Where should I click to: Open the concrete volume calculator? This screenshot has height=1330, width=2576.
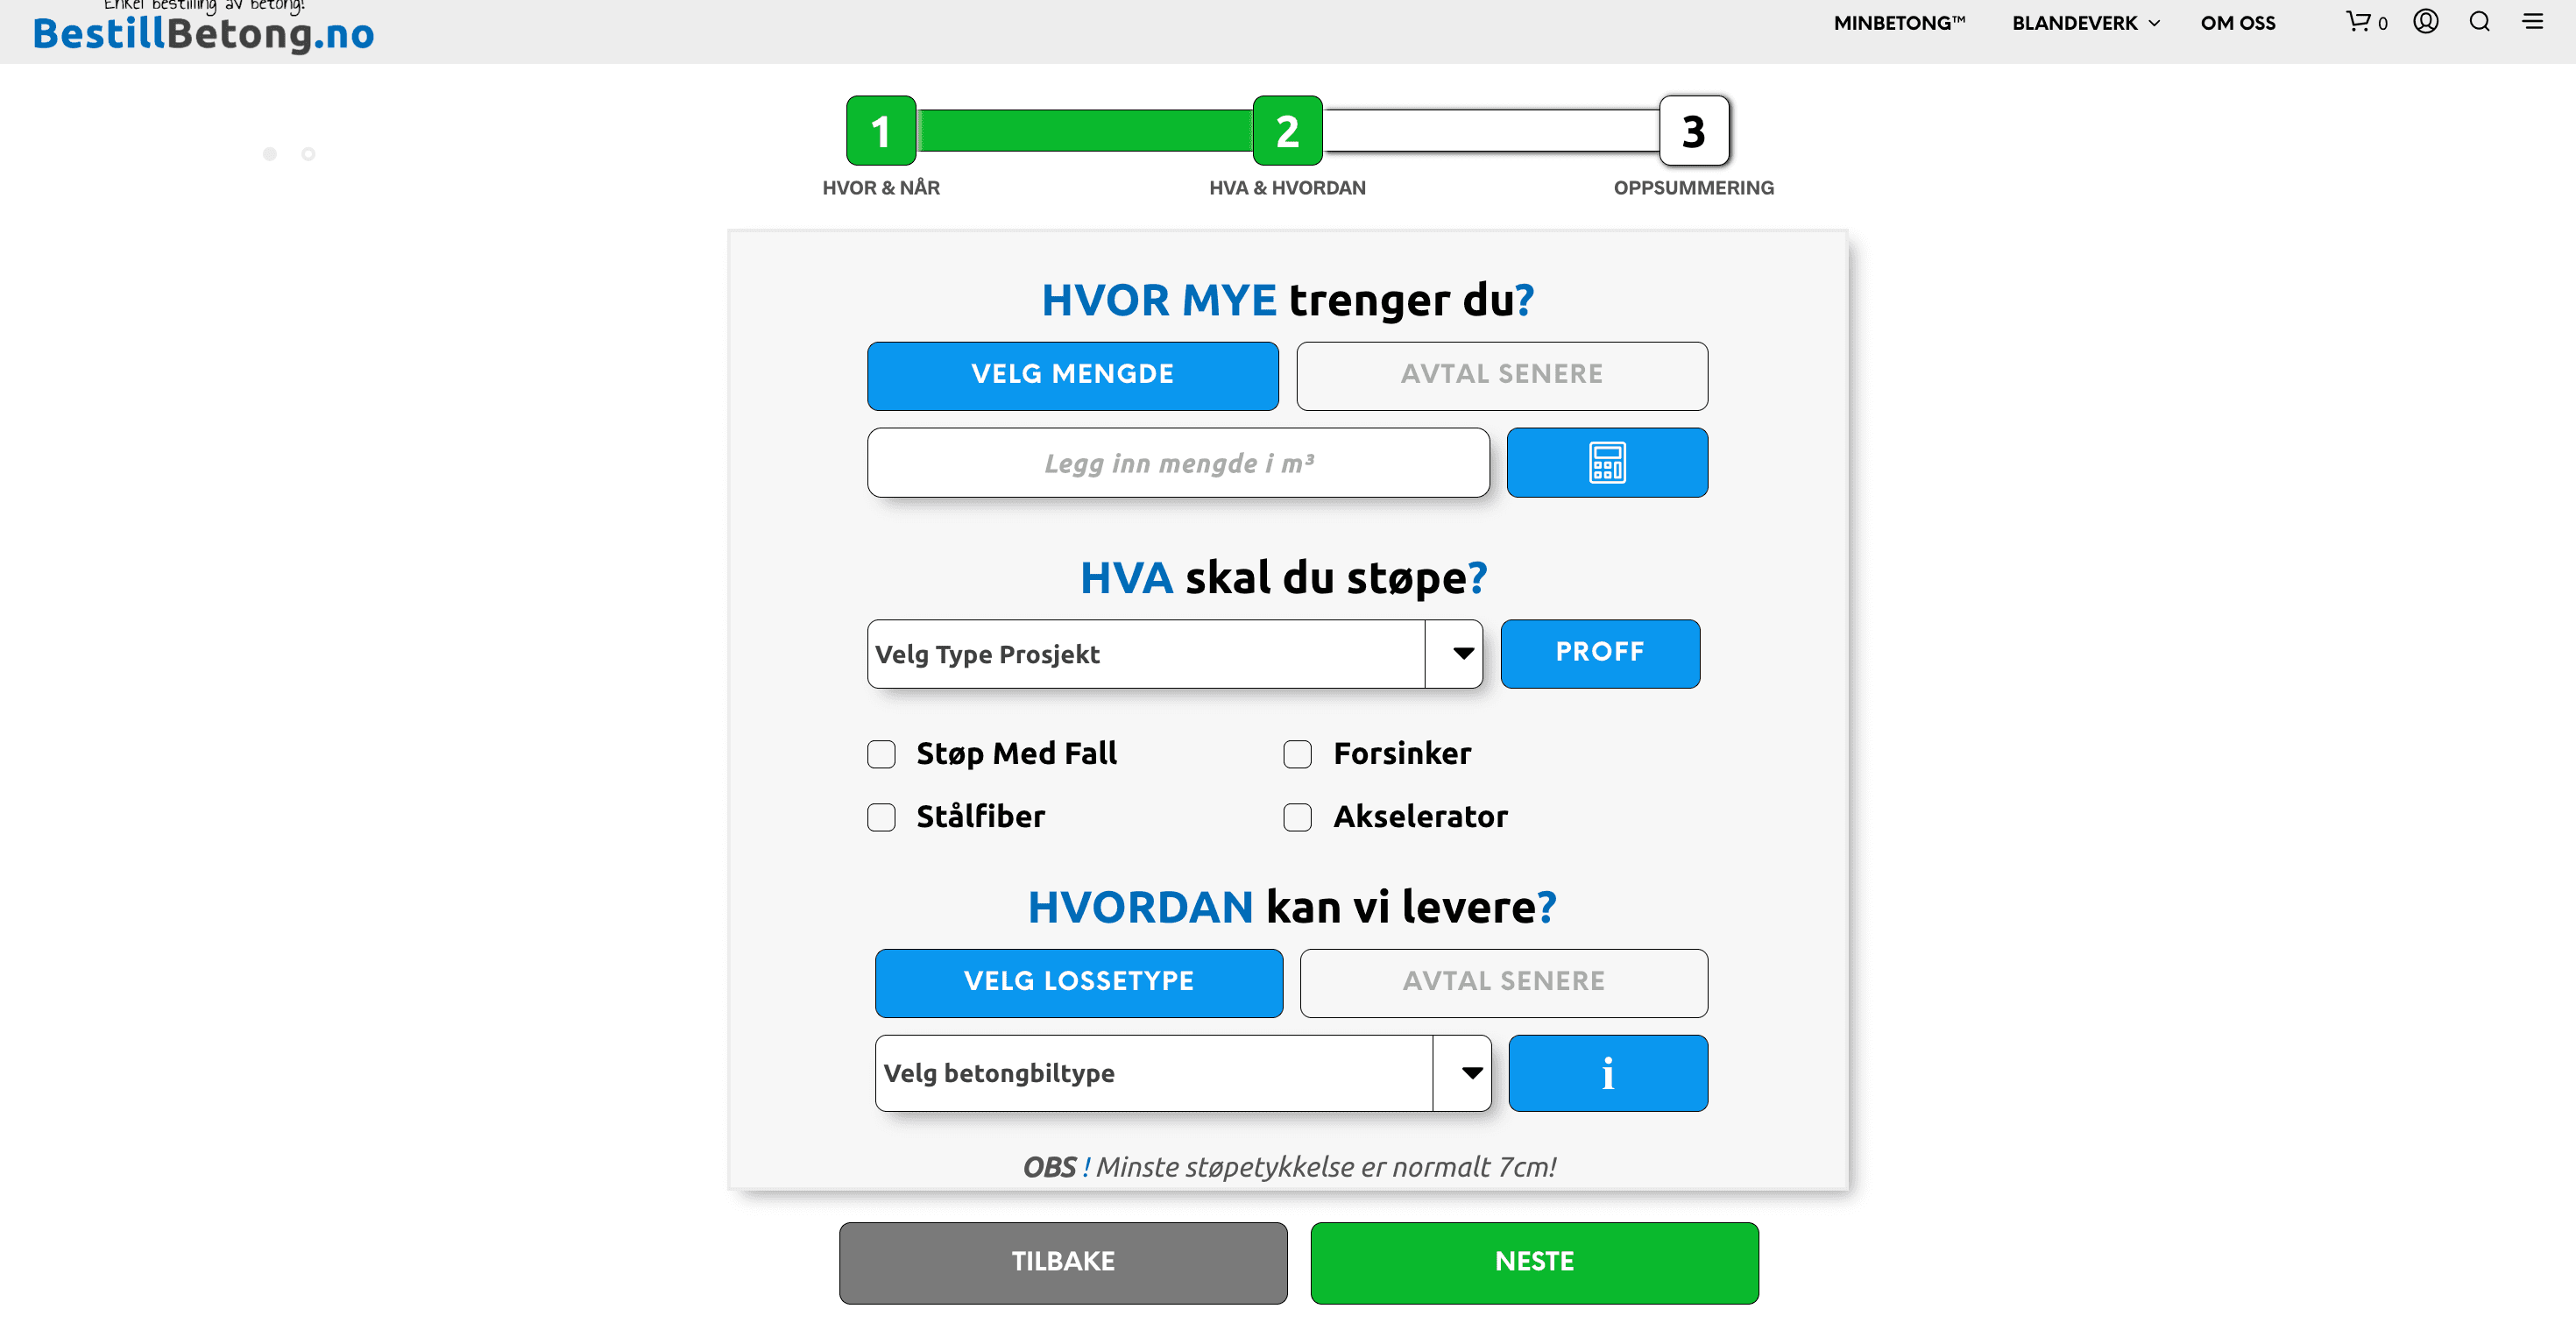(x=1607, y=462)
